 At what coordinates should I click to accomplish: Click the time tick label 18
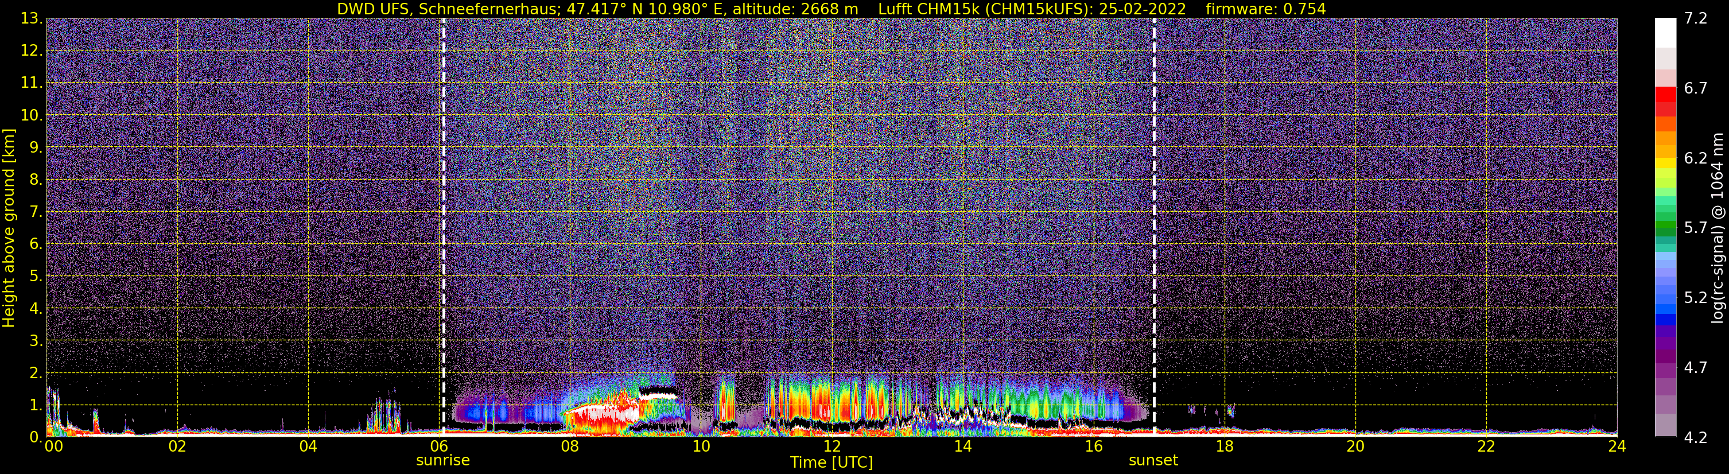click(1224, 446)
